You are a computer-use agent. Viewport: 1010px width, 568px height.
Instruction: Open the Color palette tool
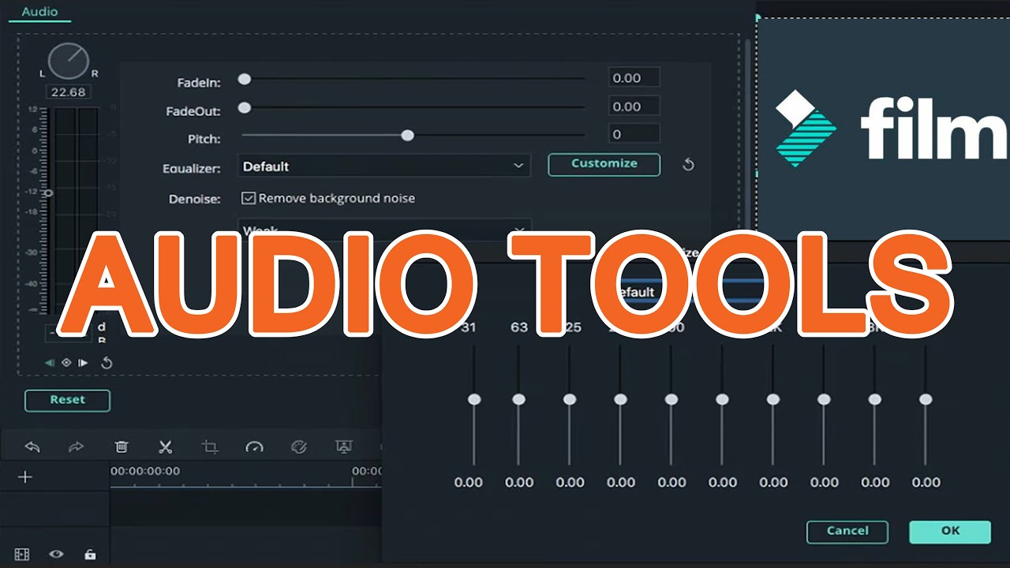tap(298, 447)
